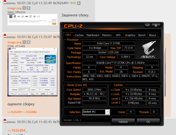
Task: Click the download icon next to first image.png
Action: [x=28, y=8]
